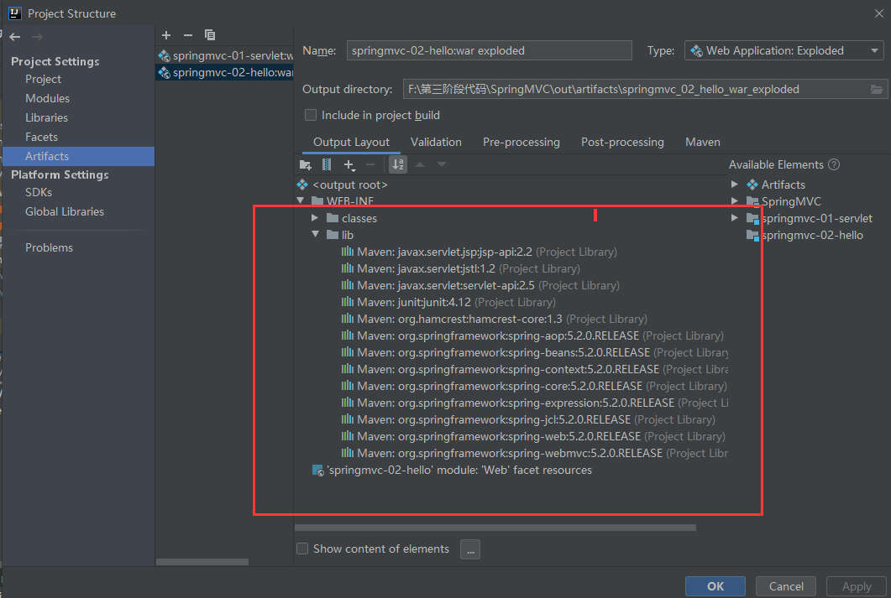Switch to the Output Layout tab
Viewport: 891px width, 598px height.
point(351,143)
